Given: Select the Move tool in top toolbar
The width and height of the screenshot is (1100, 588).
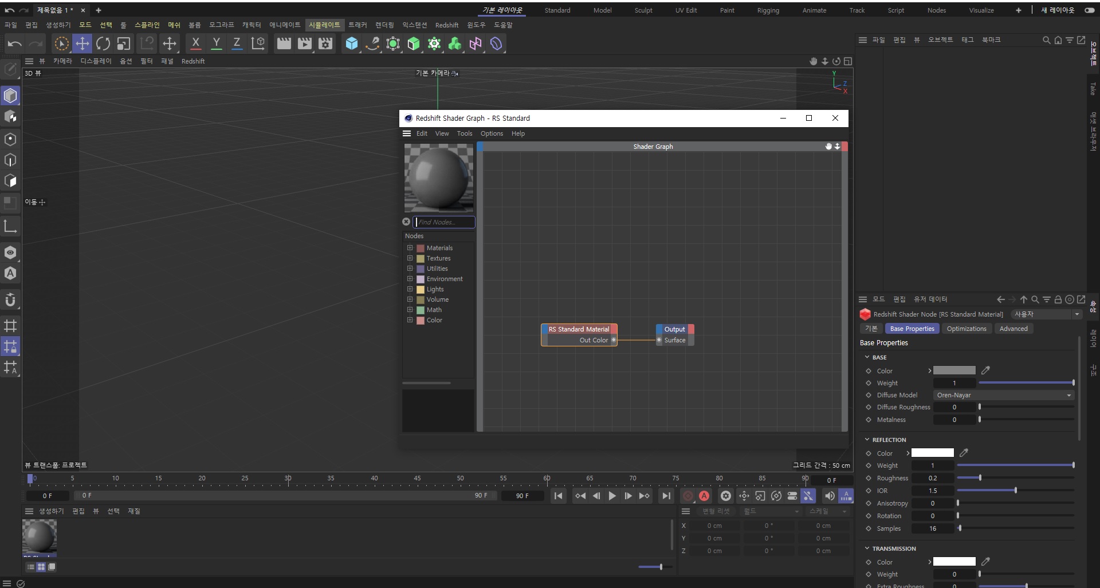Looking at the screenshot, I should point(82,44).
